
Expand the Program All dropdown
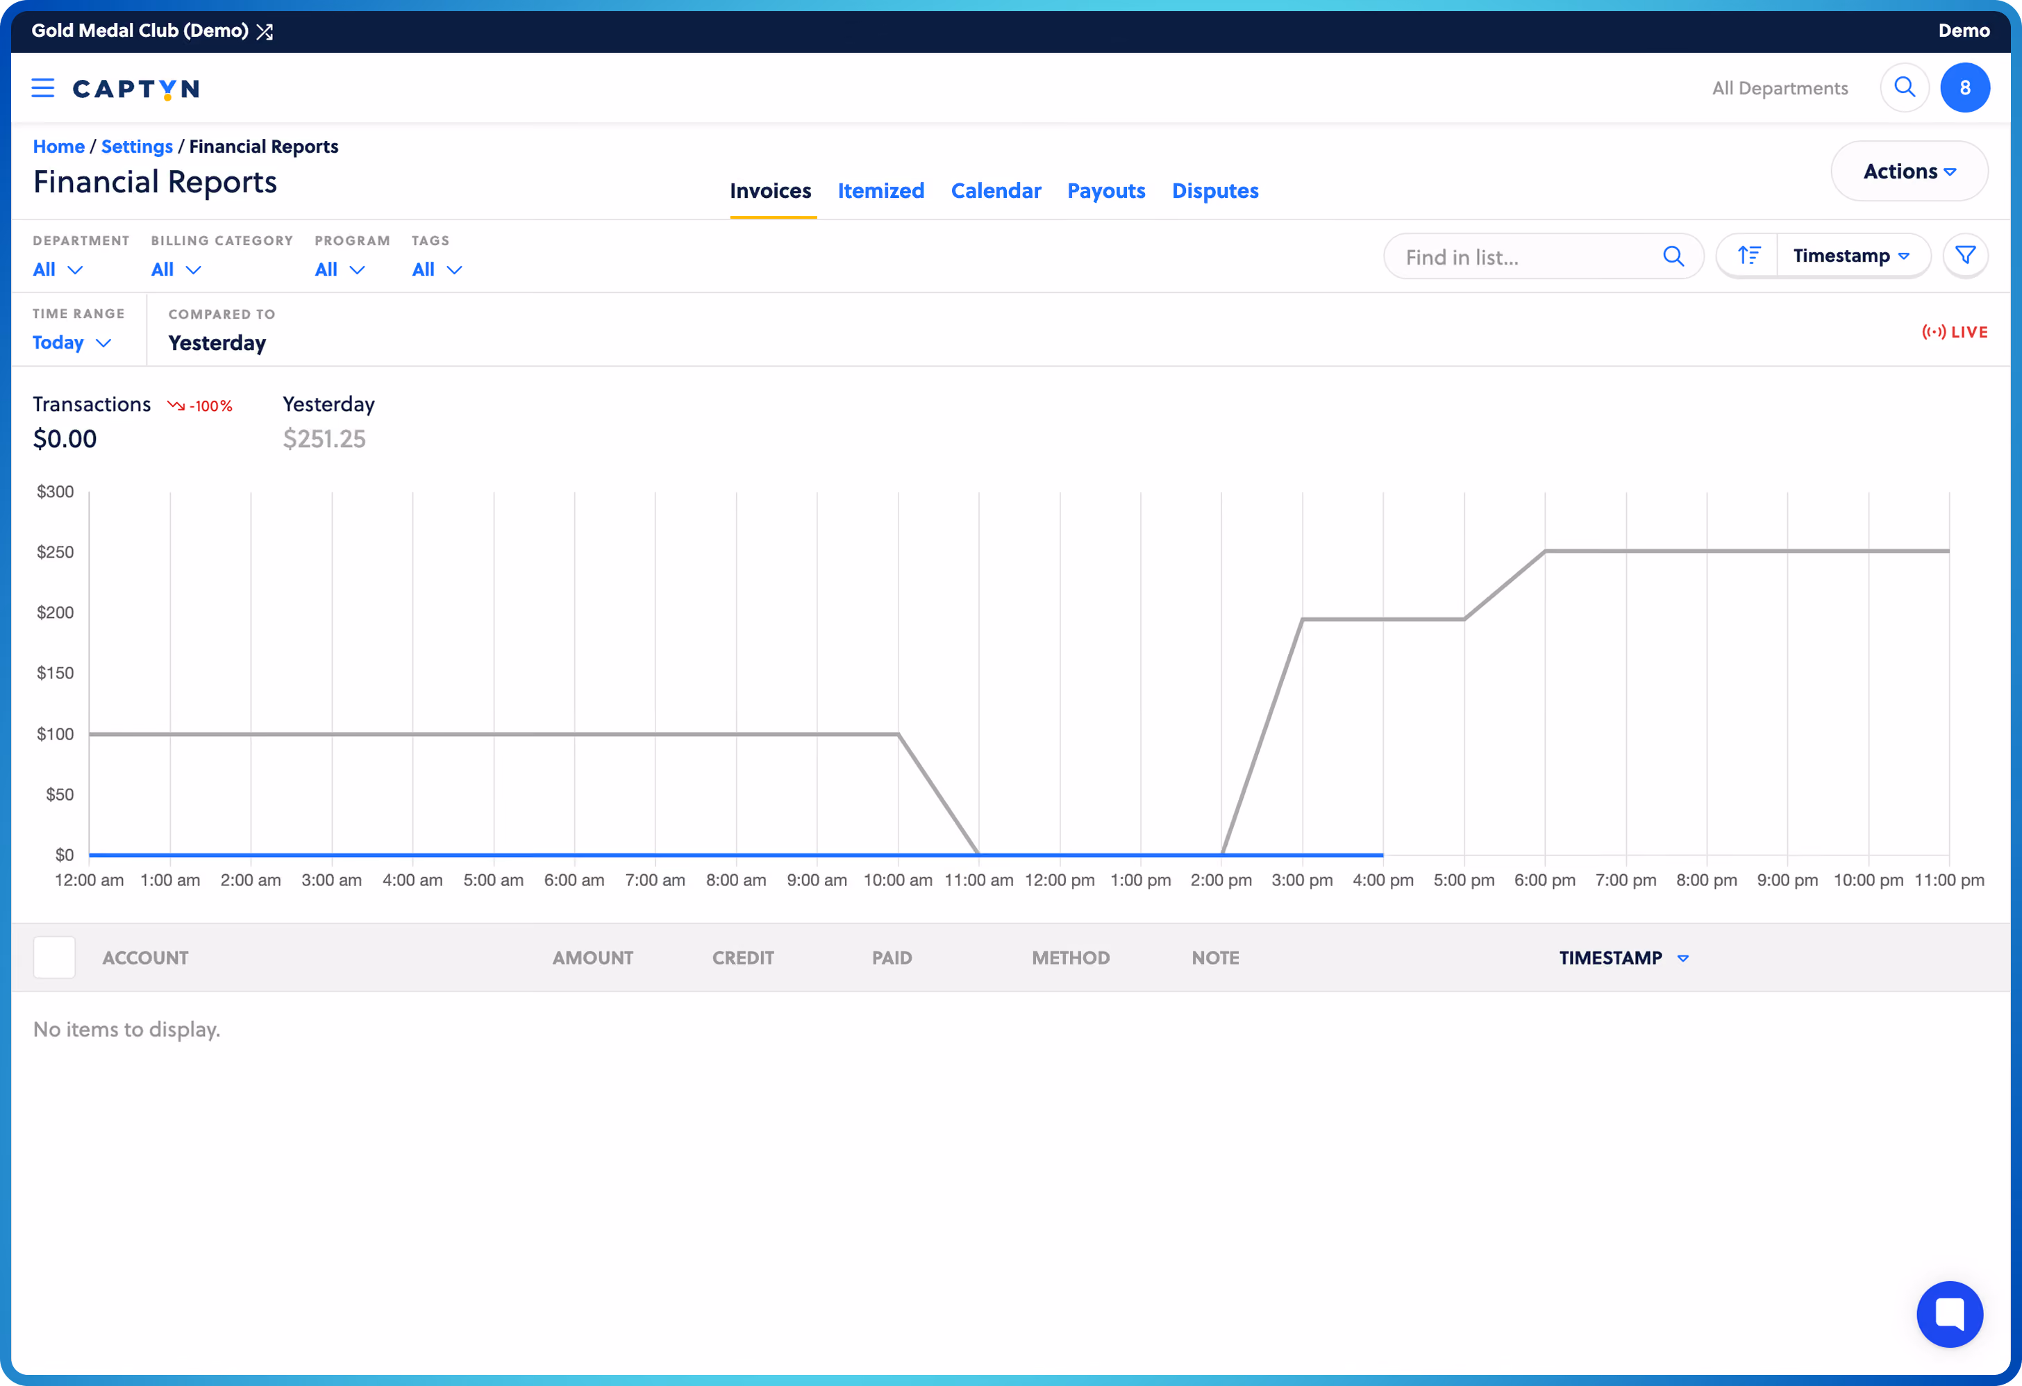(x=340, y=269)
